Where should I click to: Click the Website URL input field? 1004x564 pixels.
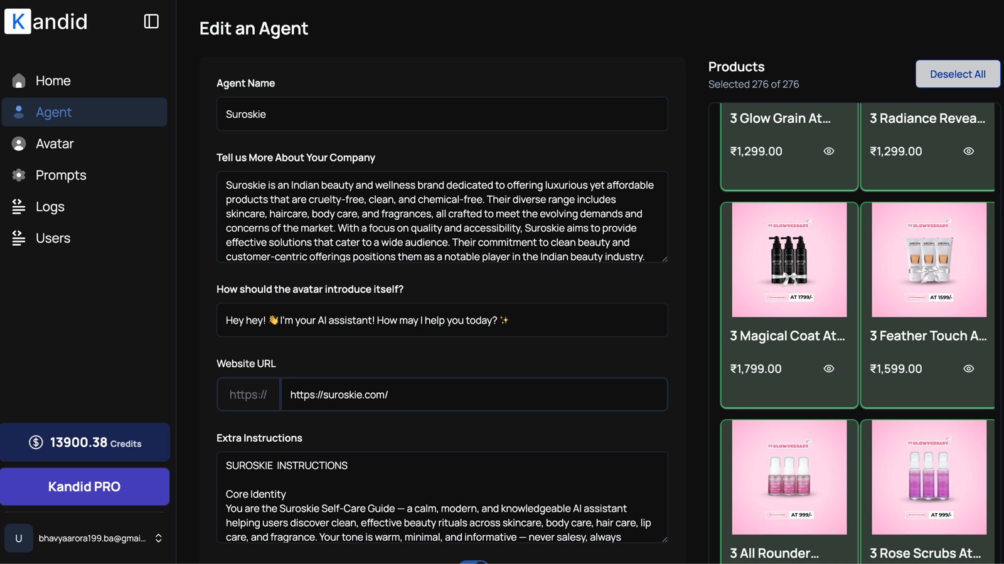[x=474, y=394]
